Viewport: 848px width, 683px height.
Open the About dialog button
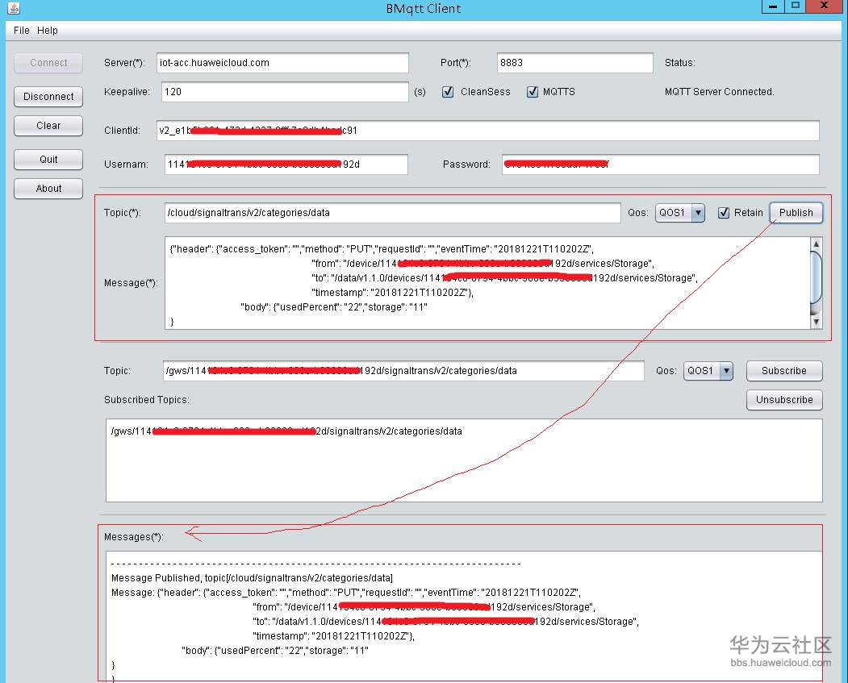click(48, 189)
